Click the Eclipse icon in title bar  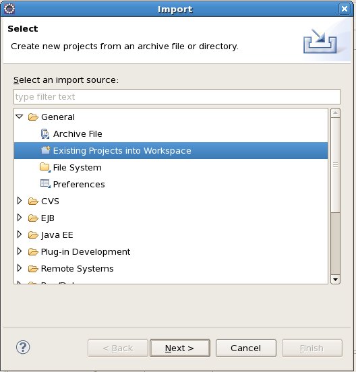9,9
